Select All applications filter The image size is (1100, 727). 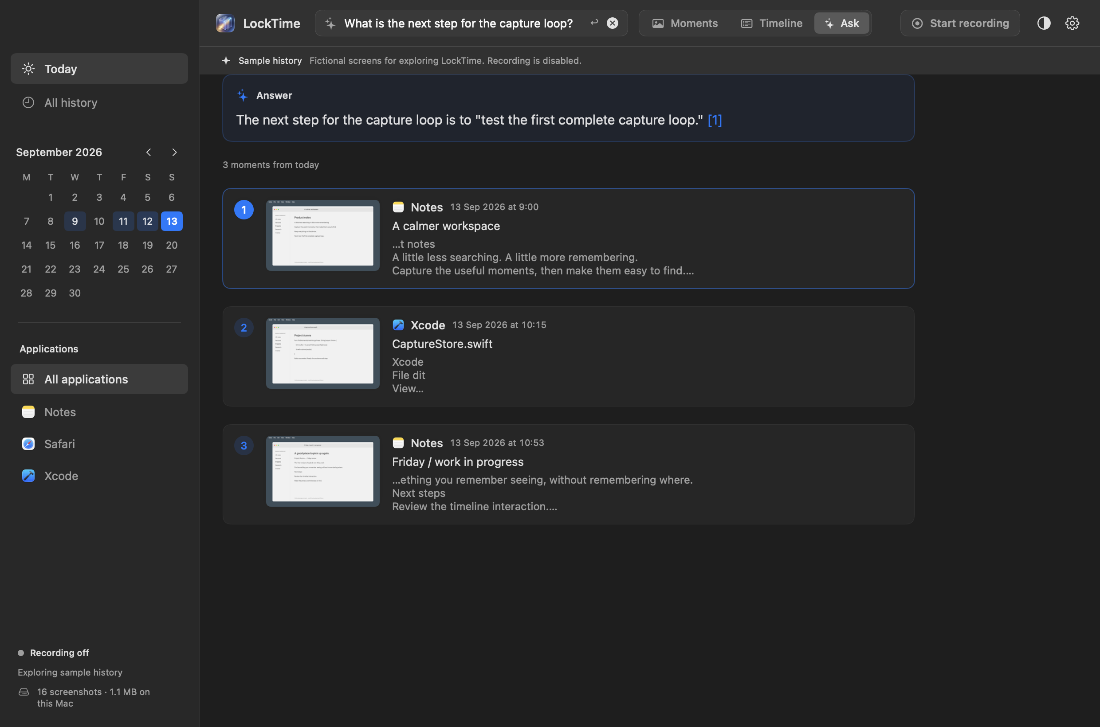[x=99, y=379]
